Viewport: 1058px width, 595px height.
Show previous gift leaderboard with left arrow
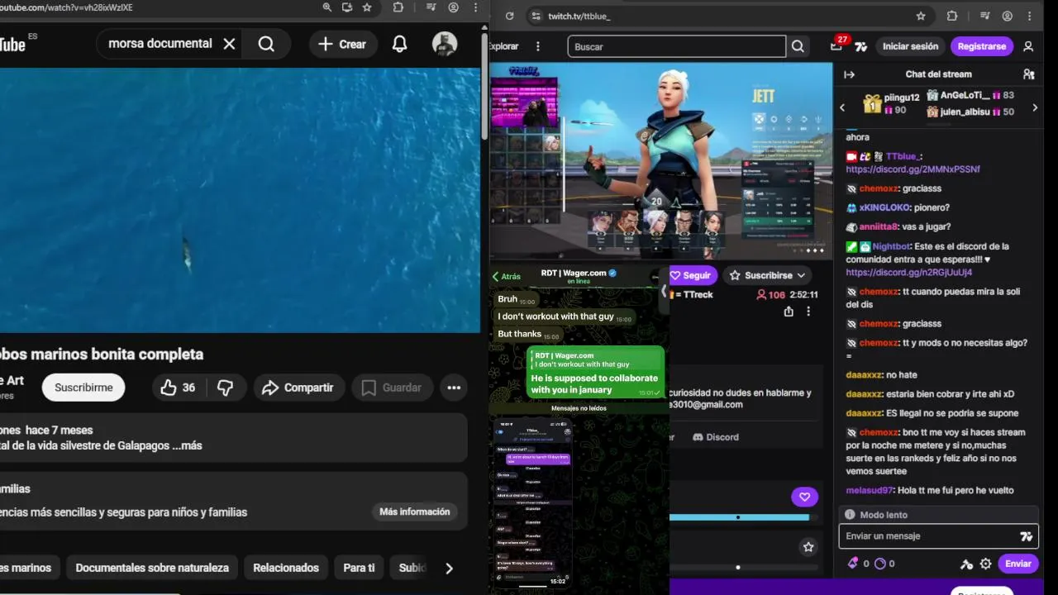842,107
